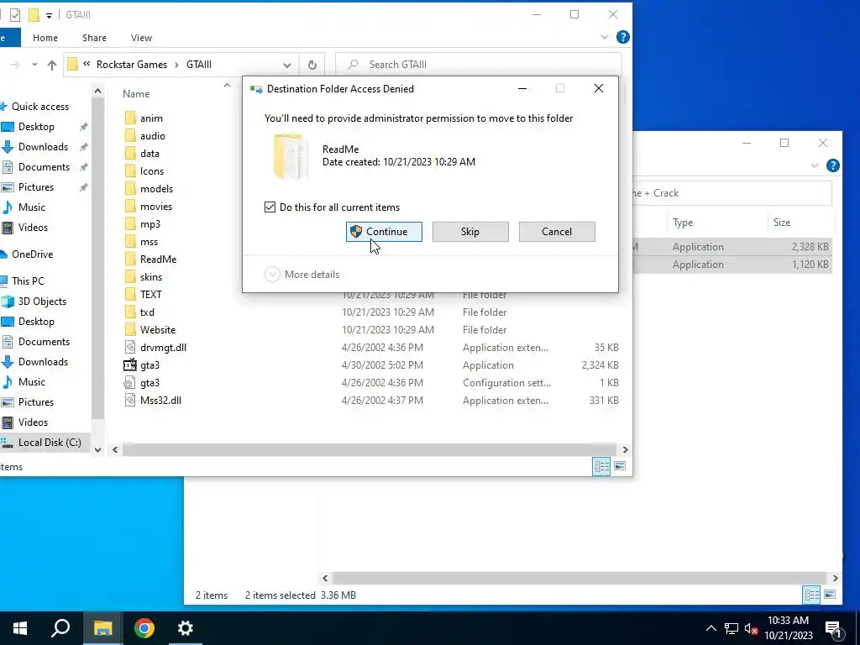
Task: Select Rockstar Games in the address path
Action: (132, 65)
